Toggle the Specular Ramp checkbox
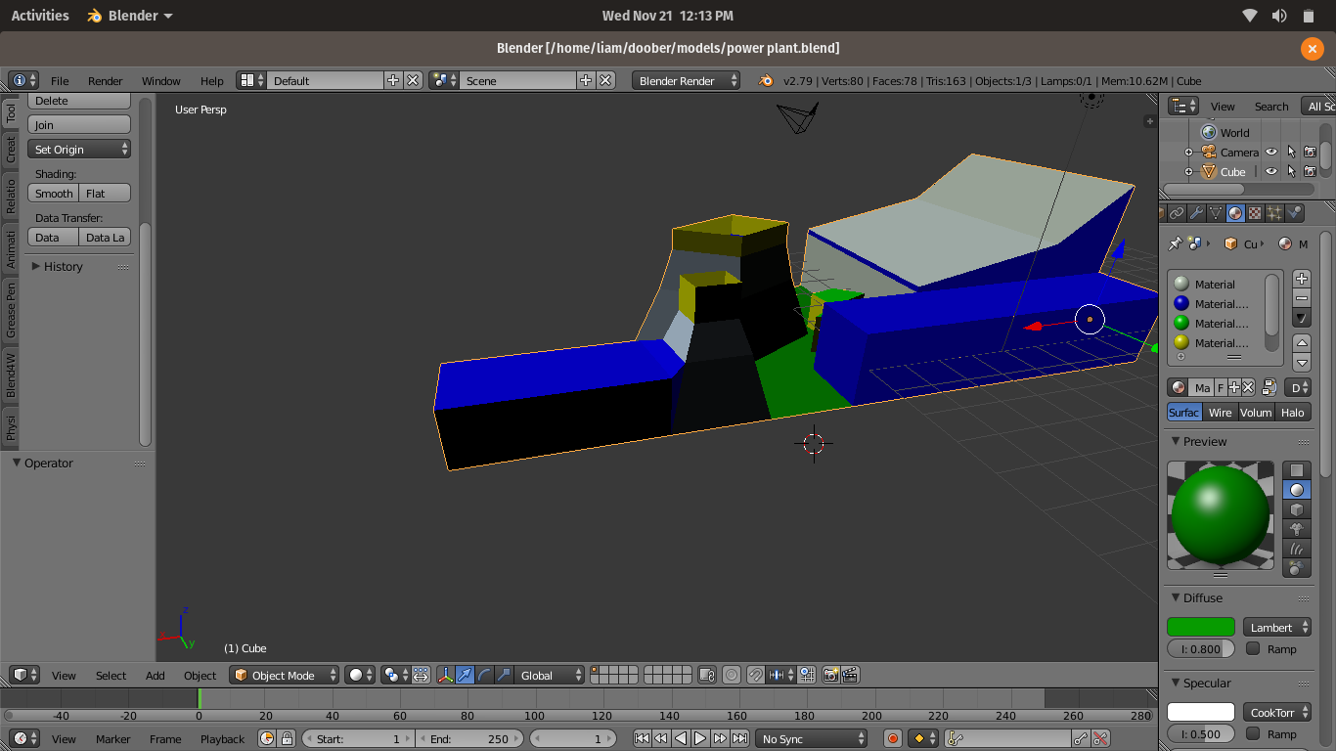This screenshot has width=1336, height=751. click(1253, 734)
